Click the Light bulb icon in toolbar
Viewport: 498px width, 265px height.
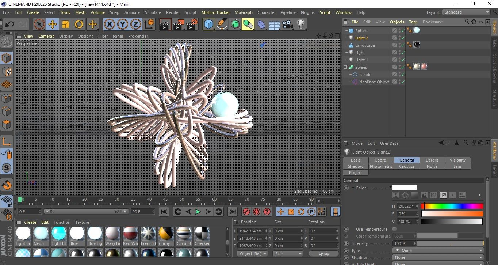point(300,24)
